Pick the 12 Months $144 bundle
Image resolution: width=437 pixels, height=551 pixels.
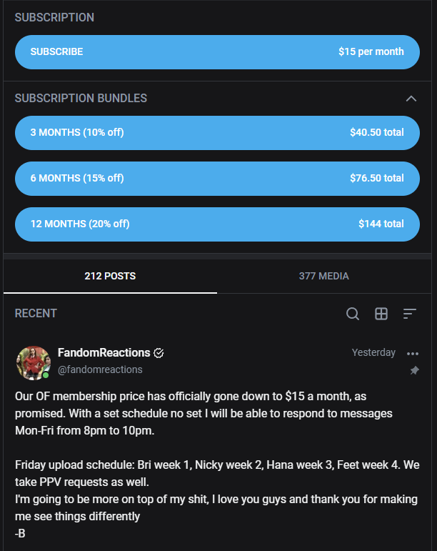click(217, 224)
